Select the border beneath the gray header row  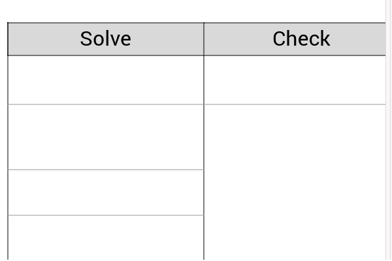[x=197, y=55]
